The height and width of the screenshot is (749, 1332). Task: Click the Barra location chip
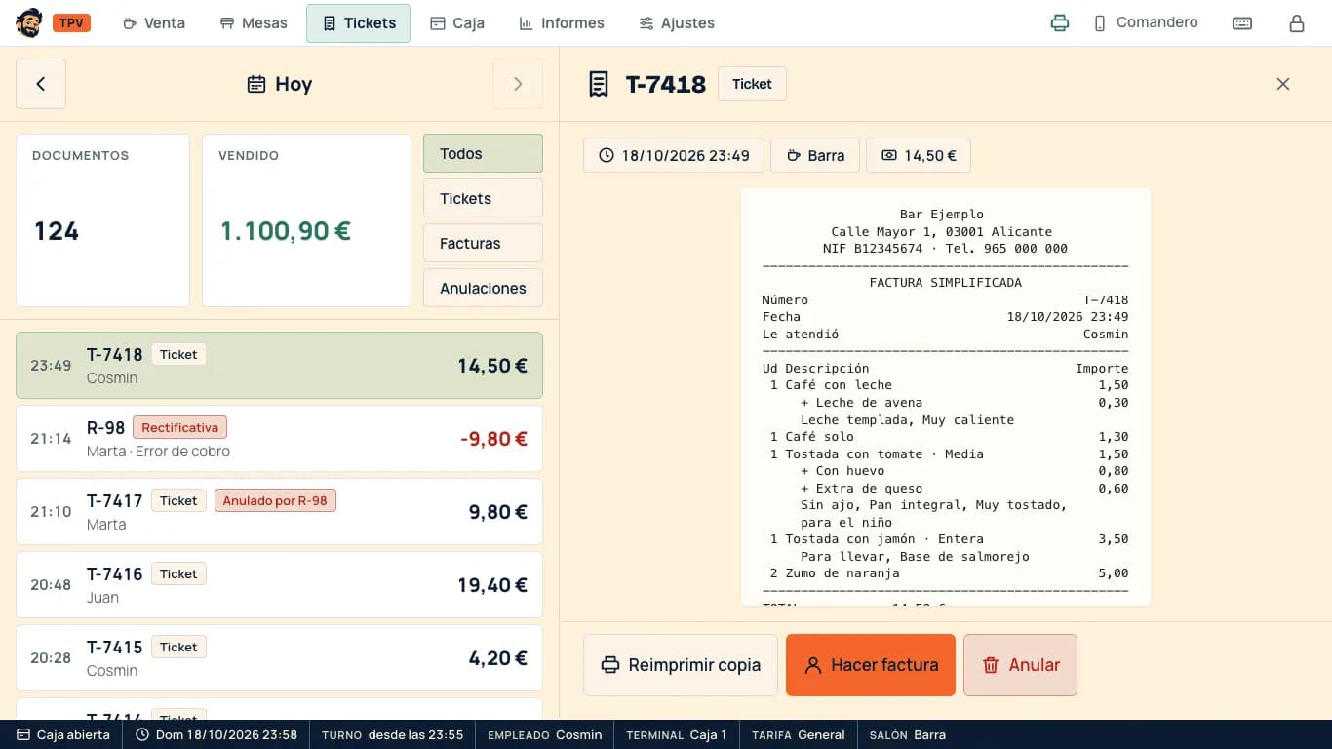pos(814,156)
